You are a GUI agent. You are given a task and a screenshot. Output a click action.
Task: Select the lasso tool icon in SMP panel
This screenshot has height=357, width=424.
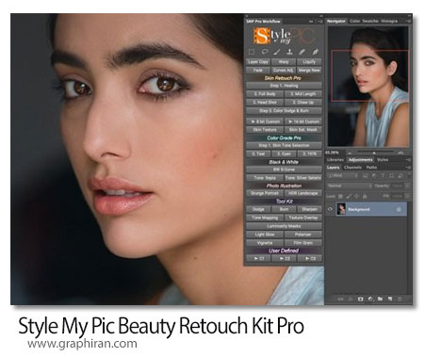[x=265, y=52]
